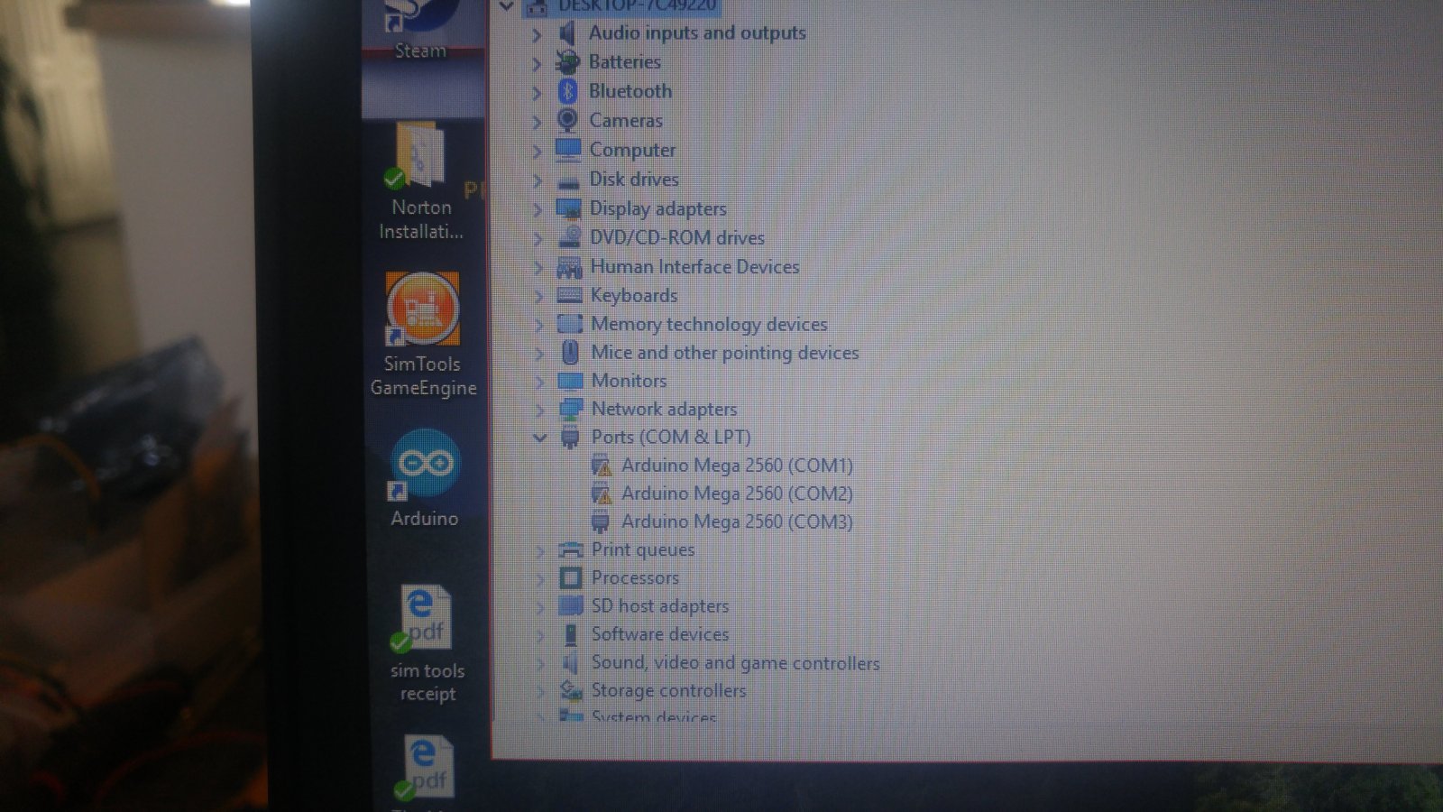Viewport: 1443px width, 812px height.
Task: Click the Ports (COM & LPT) icon
Action: tap(570, 438)
